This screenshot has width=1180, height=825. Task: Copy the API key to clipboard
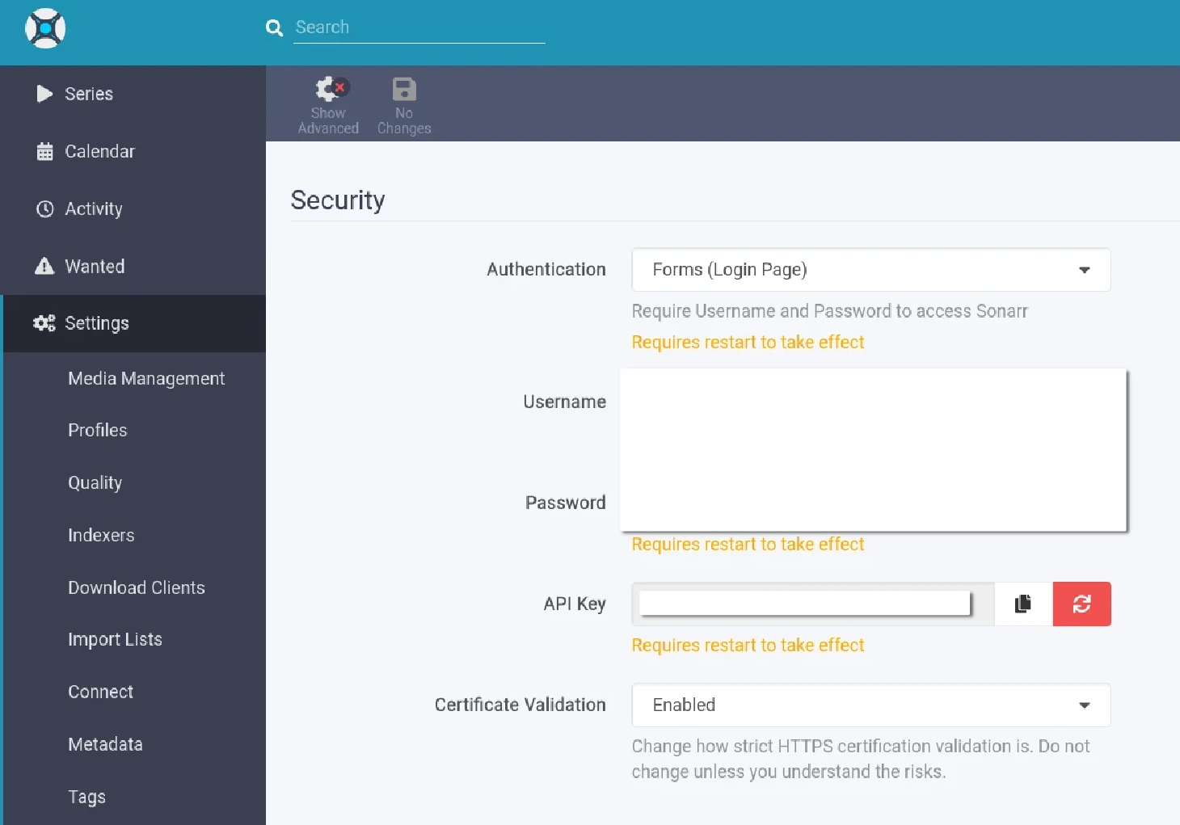tap(1022, 604)
